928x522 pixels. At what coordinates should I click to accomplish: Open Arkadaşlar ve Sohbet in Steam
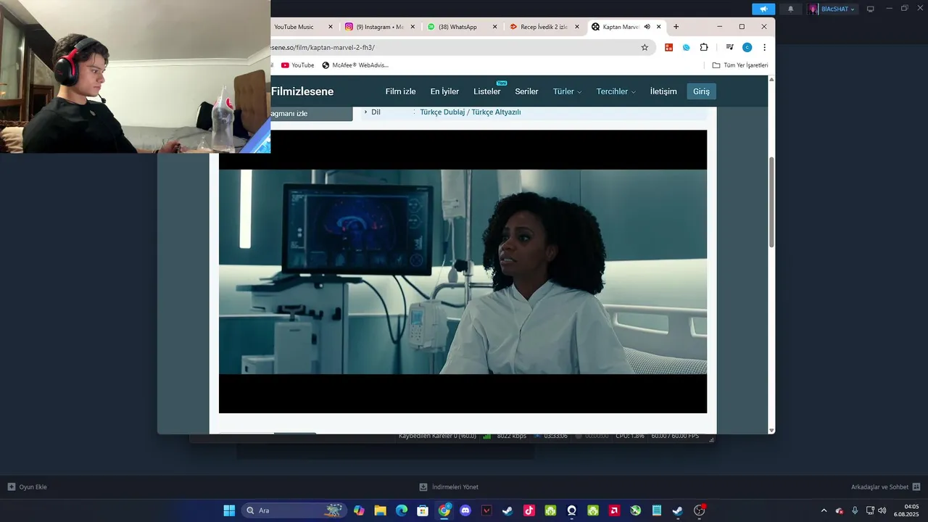(x=885, y=487)
